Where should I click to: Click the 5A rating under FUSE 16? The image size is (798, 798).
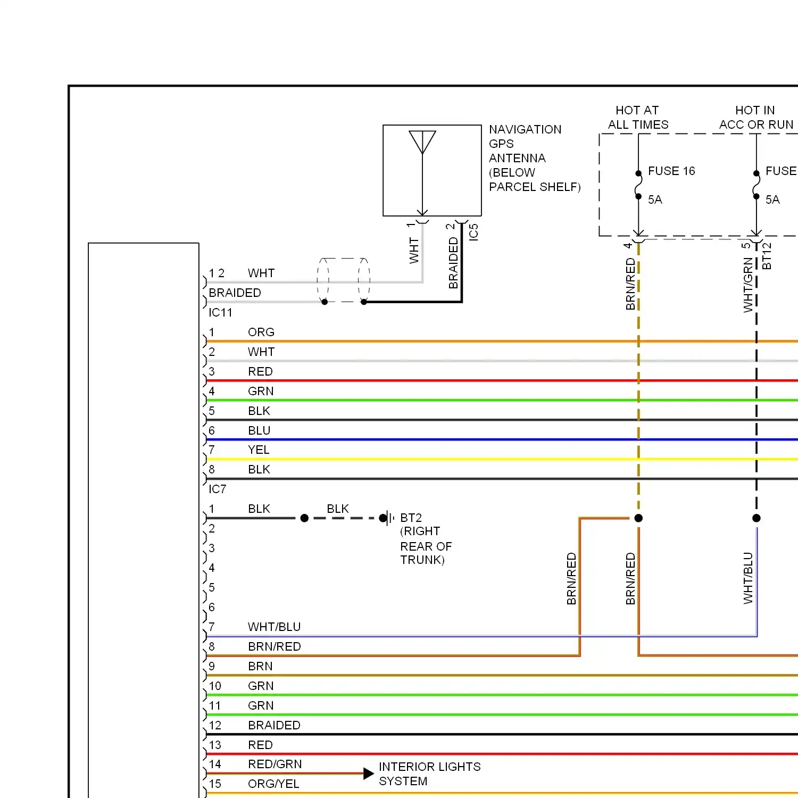[655, 199]
